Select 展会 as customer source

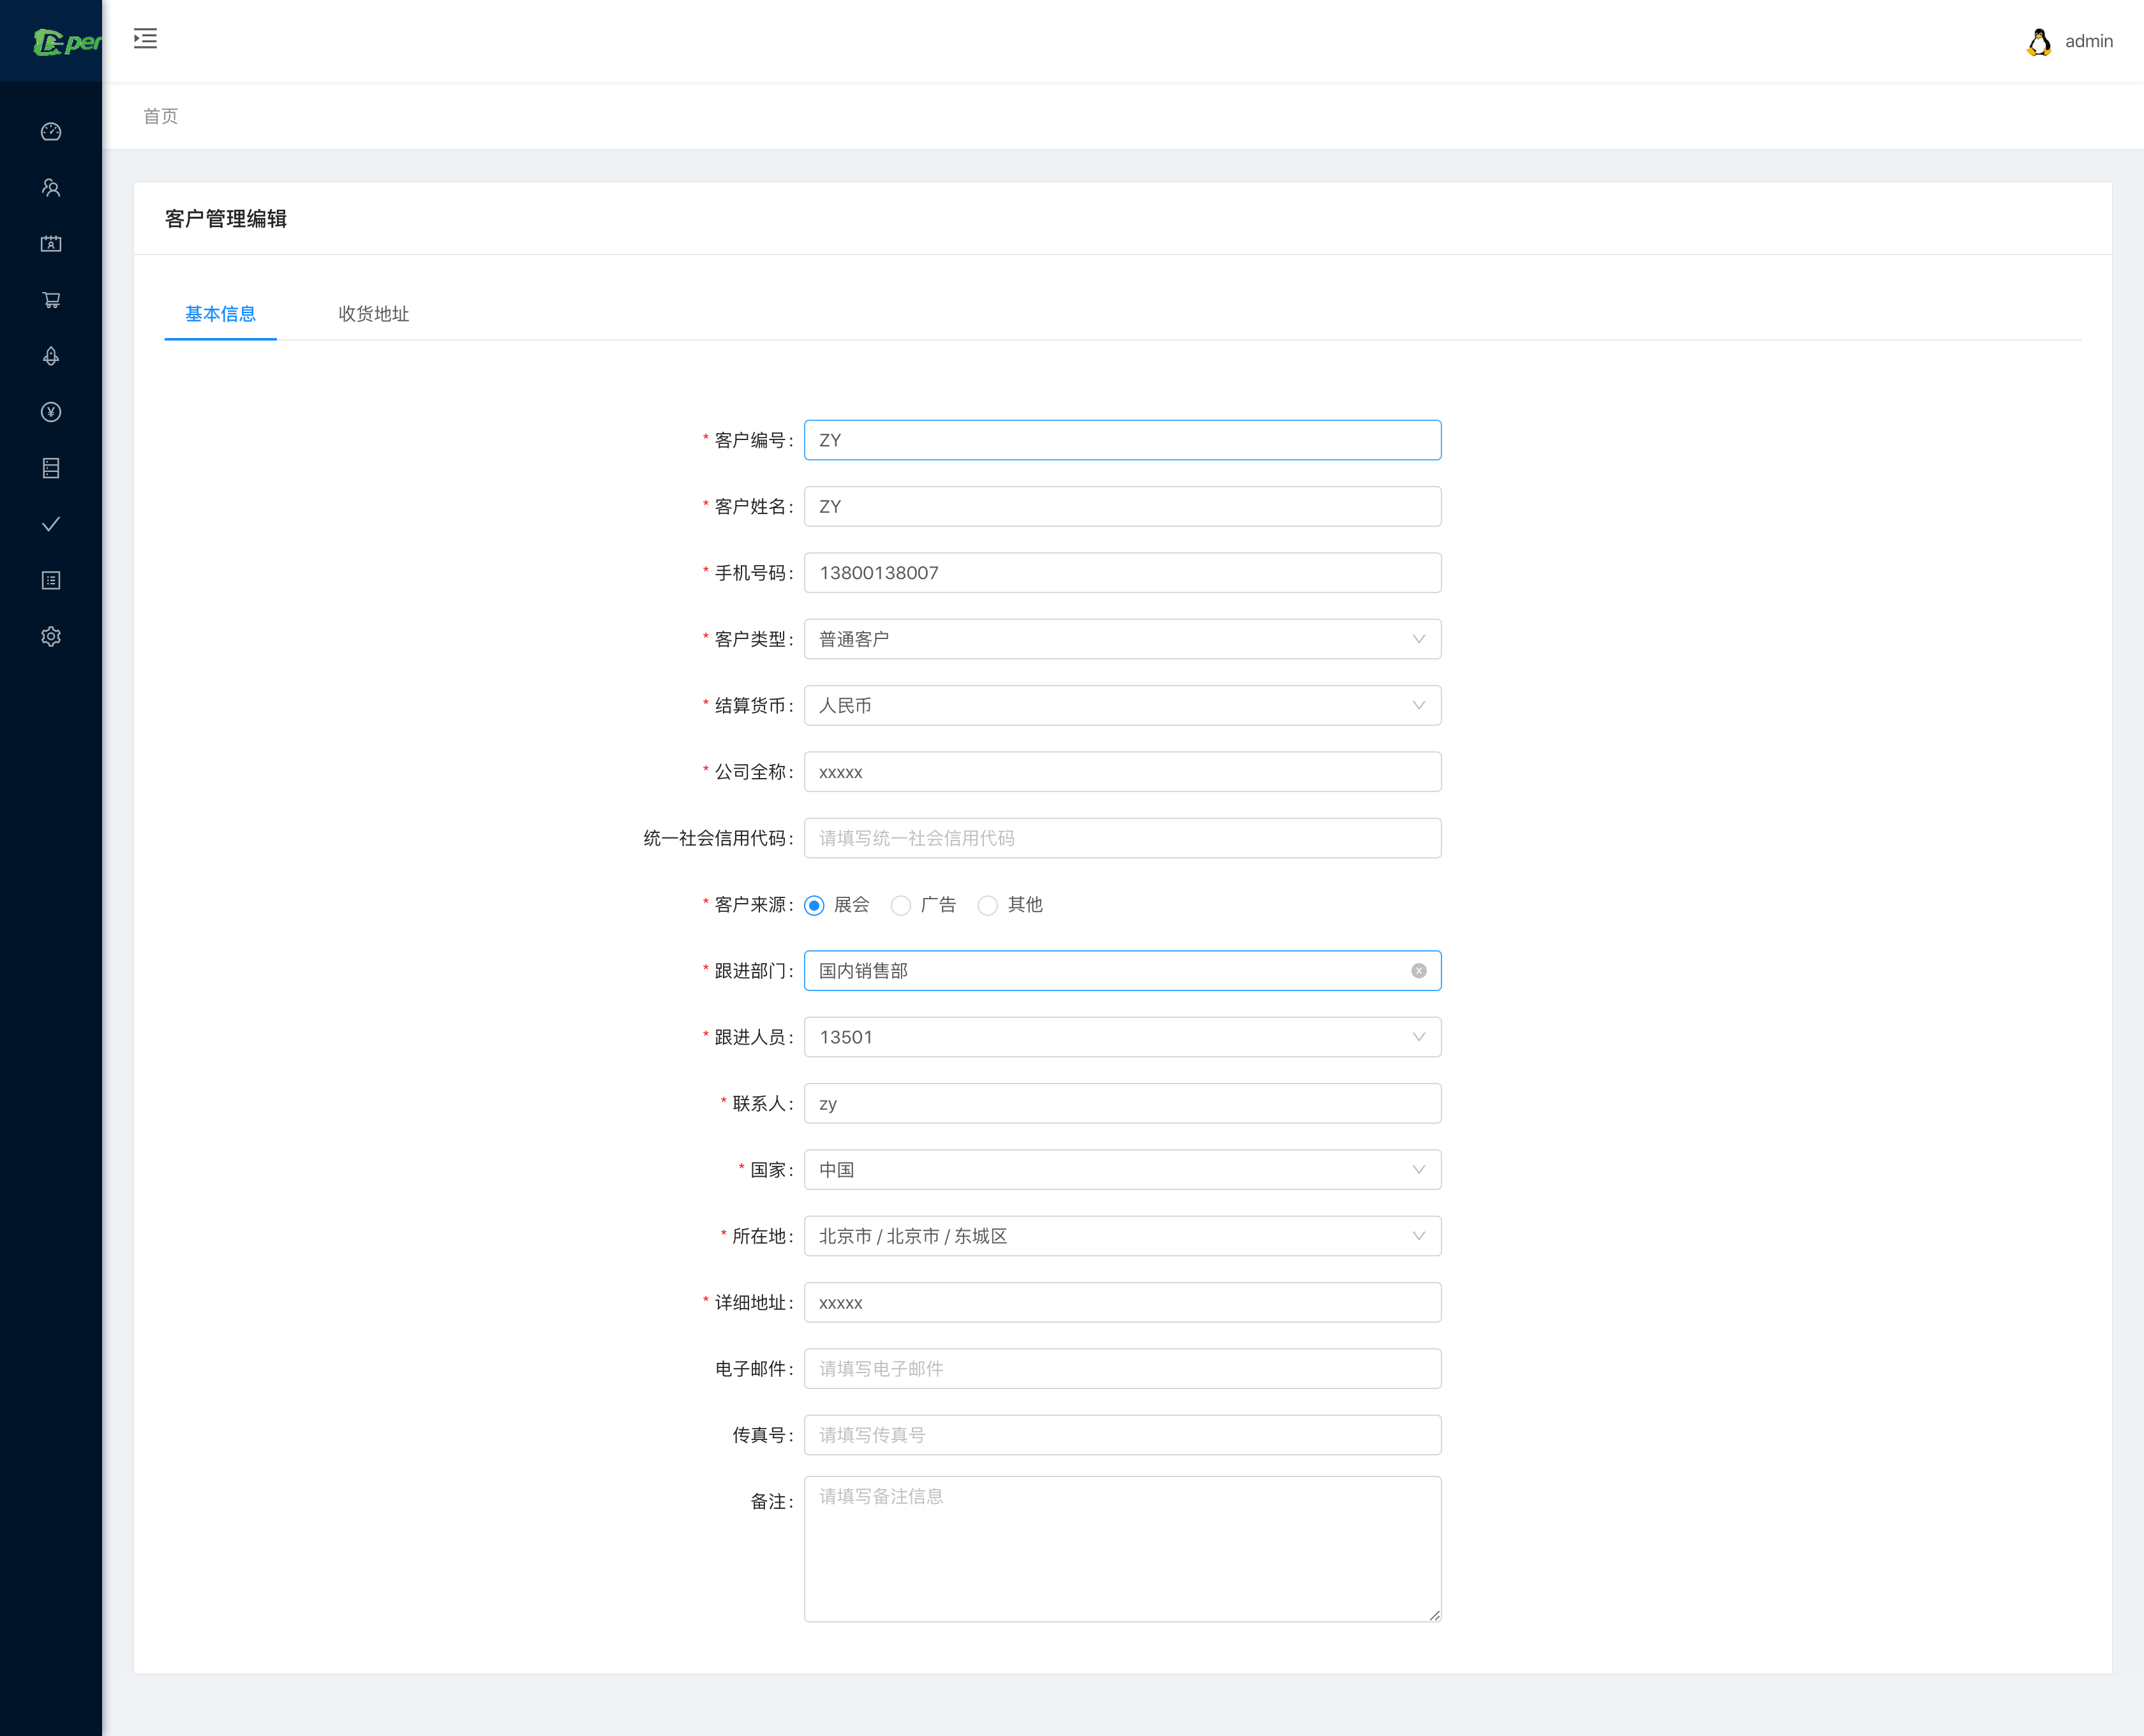point(837,905)
